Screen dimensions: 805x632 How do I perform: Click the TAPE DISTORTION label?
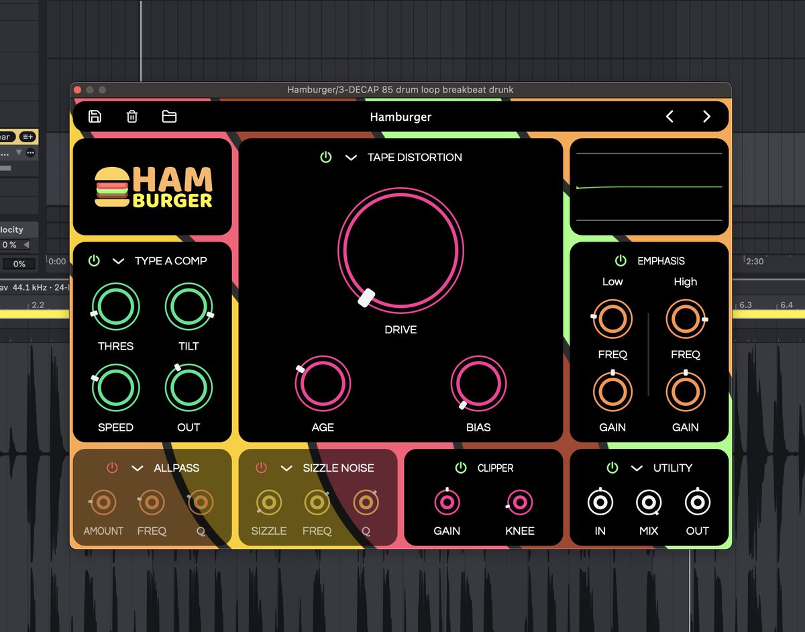tap(415, 158)
